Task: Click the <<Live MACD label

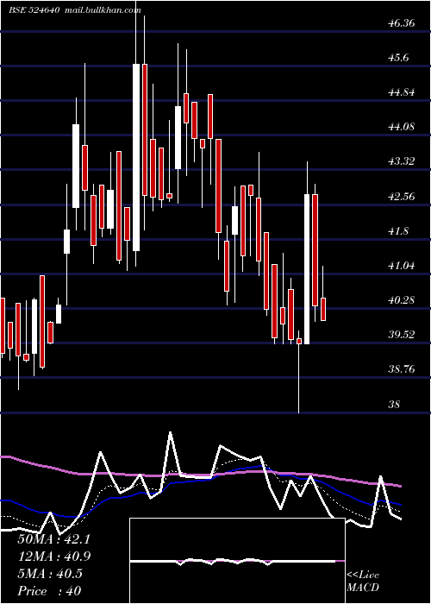Action: coord(363,582)
